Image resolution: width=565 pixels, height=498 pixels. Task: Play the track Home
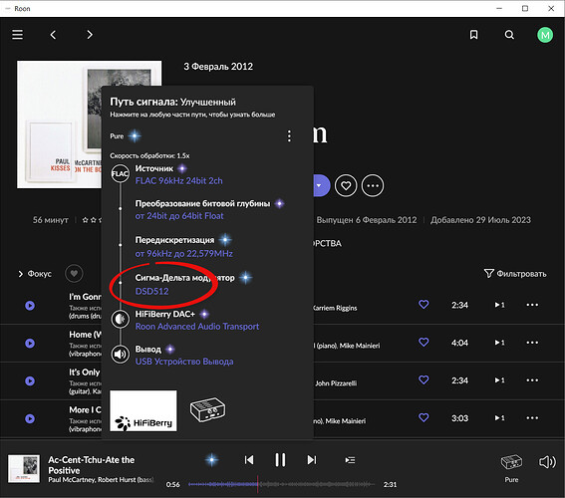(30, 344)
